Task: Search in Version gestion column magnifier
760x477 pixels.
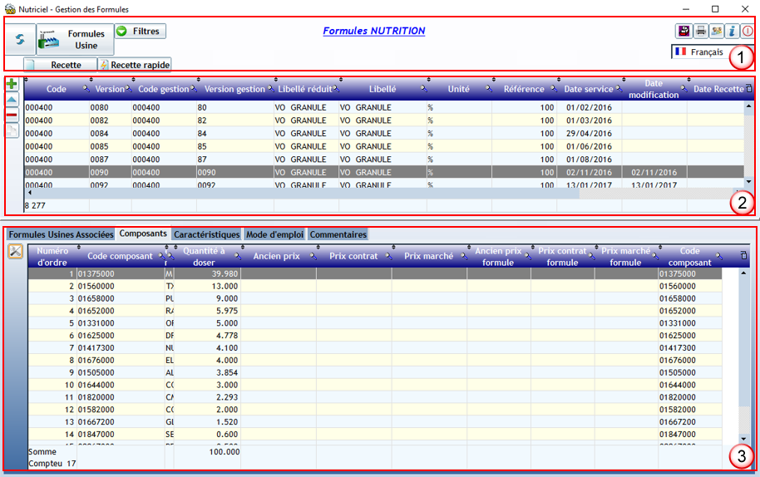Action: point(271,89)
